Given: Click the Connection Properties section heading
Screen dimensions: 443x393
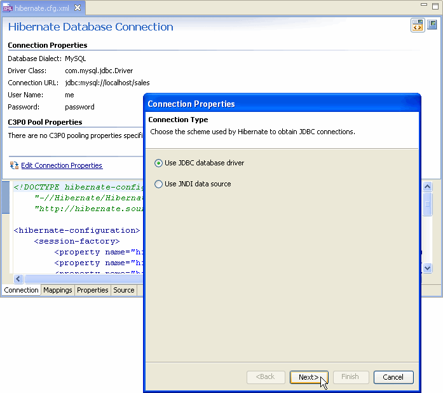Looking at the screenshot, I should (x=48, y=45).
